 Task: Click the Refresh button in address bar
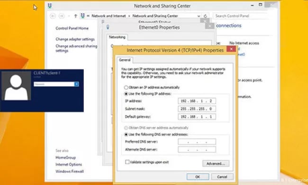pyautogui.click(x=205, y=16)
